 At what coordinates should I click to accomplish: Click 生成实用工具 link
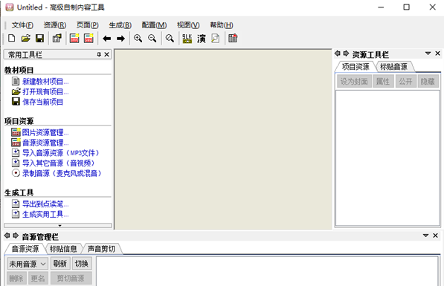[x=45, y=214]
